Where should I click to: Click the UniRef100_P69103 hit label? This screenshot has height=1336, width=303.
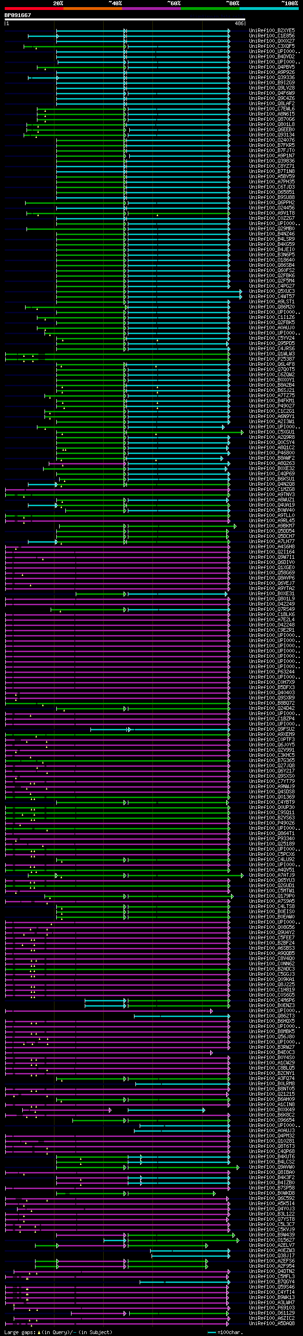272,1308
